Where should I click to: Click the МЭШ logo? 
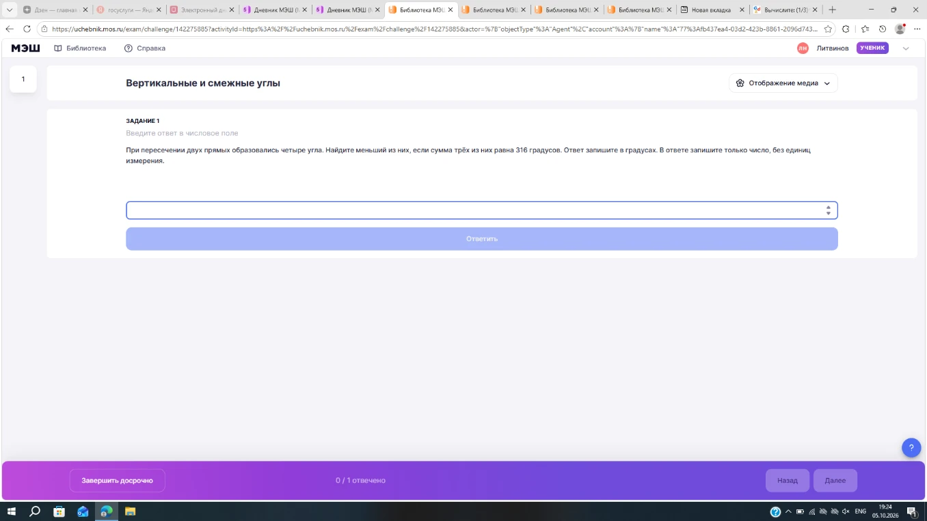tap(25, 48)
